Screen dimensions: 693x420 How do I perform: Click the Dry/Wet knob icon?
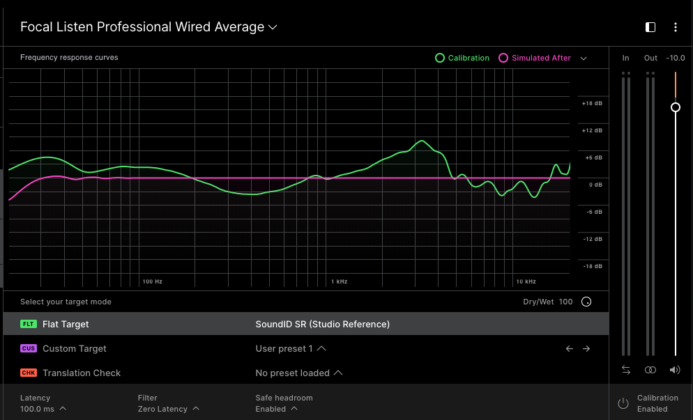586,302
